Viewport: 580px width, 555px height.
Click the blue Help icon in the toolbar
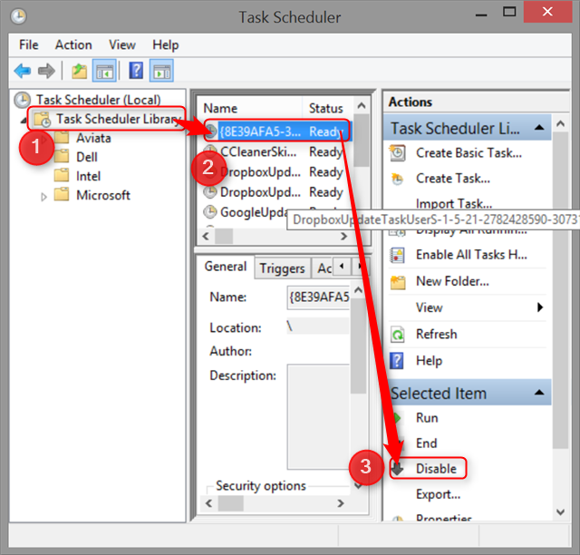136,71
